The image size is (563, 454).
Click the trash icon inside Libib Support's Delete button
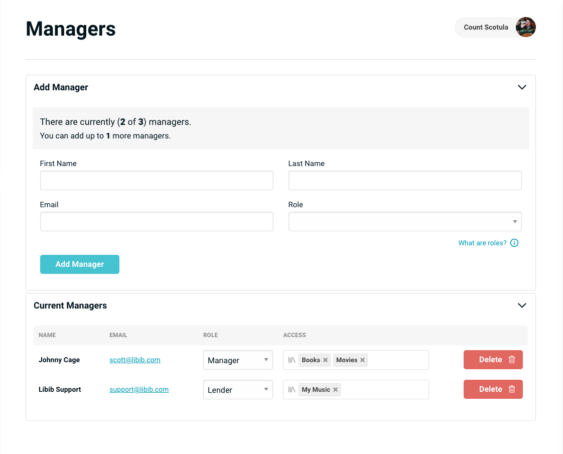pyautogui.click(x=512, y=389)
